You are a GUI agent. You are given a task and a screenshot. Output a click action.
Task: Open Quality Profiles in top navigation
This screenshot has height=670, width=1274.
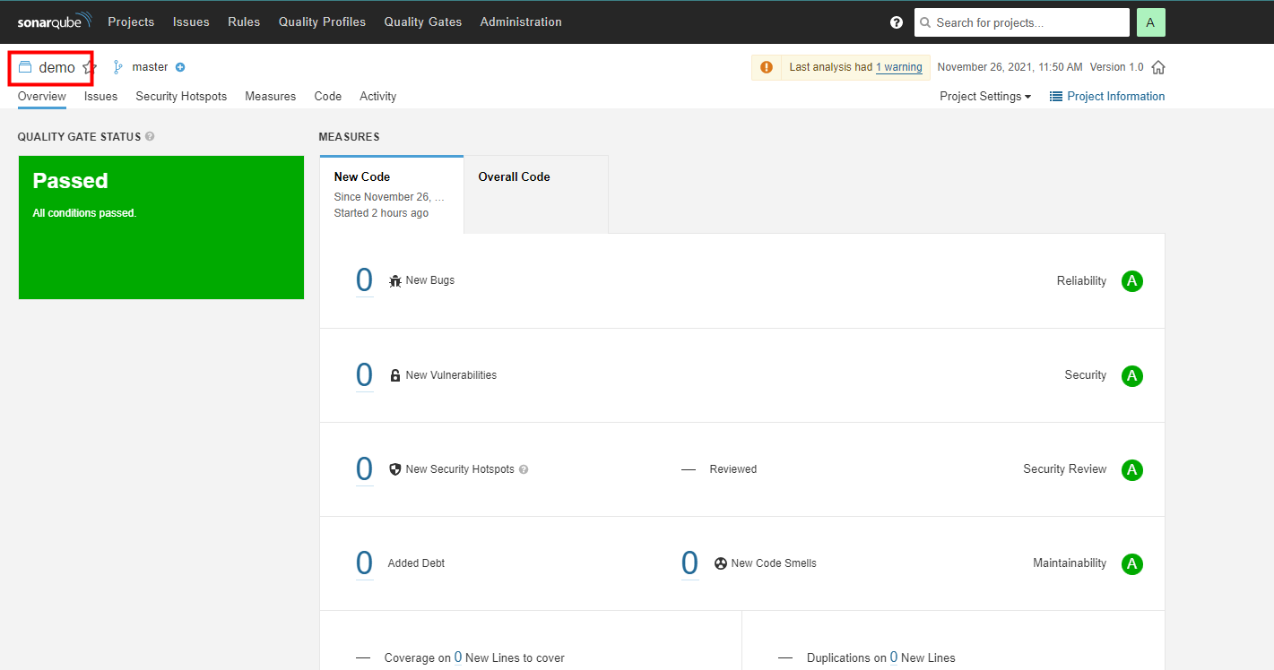pos(322,22)
